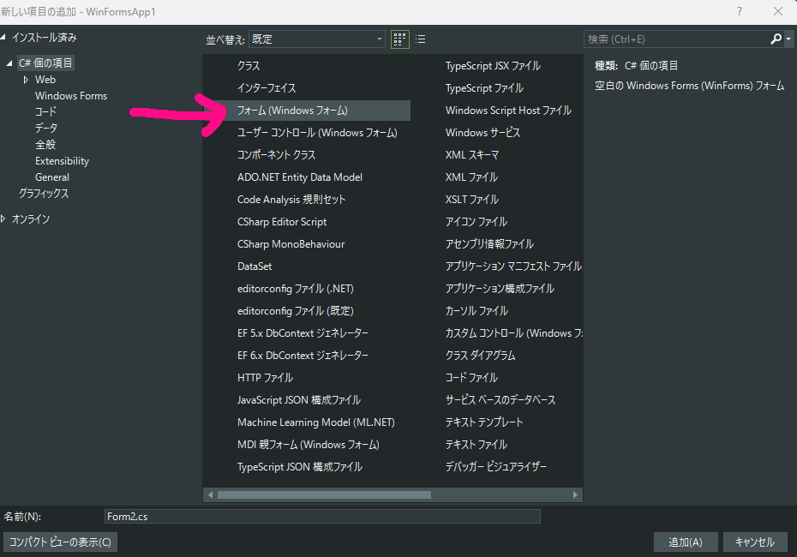Image resolution: width=797 pixels, height=557 pixels.
Task: Click the scroll left arrow of template list
Action: pos(211,495)
